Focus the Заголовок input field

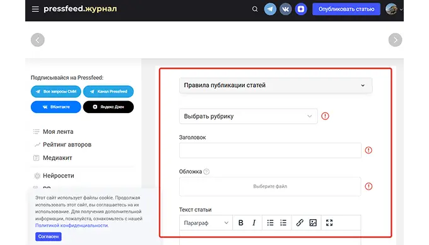[270, 150]
